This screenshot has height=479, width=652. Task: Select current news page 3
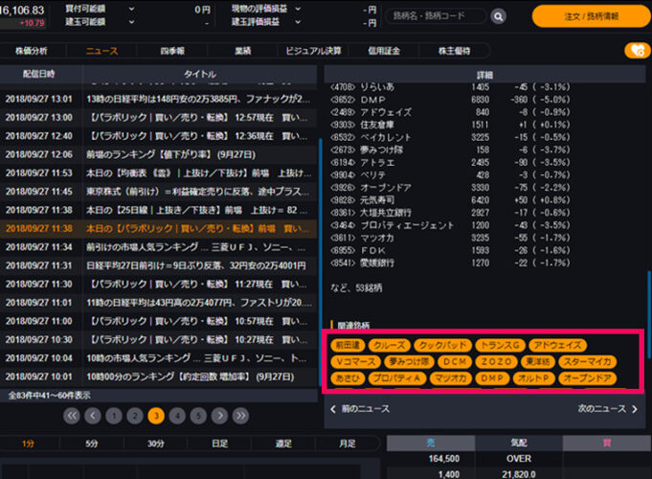[x=156, y=416]
